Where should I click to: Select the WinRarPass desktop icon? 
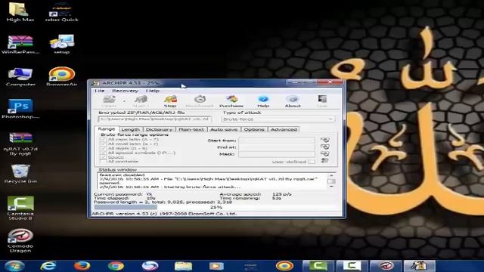(x=20, y=45)
